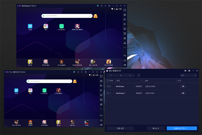Open the green Nox app store in NoxPlayer1
Viewport: 202px width, 135px height.
coord(61,26)
